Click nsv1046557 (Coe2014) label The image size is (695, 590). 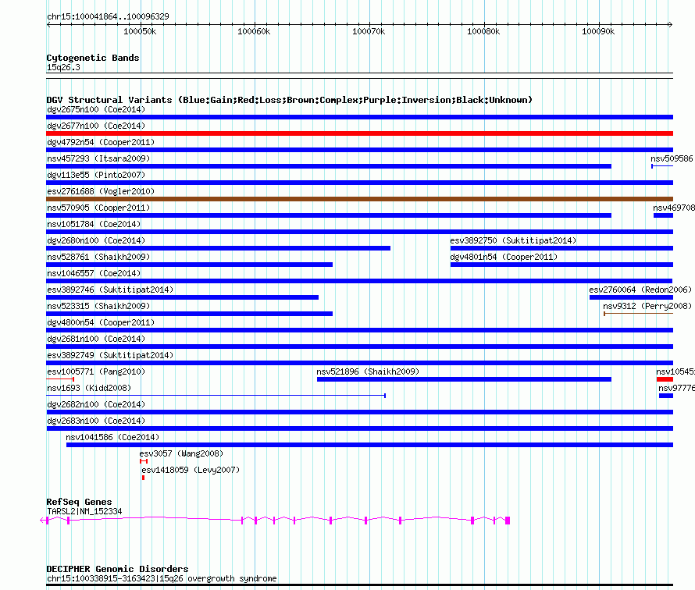click(x=94, y=273)
